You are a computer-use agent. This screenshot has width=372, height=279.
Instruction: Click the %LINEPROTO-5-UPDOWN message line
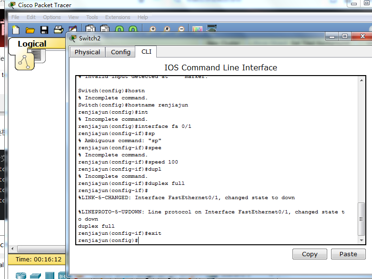[x=211, y=212]
